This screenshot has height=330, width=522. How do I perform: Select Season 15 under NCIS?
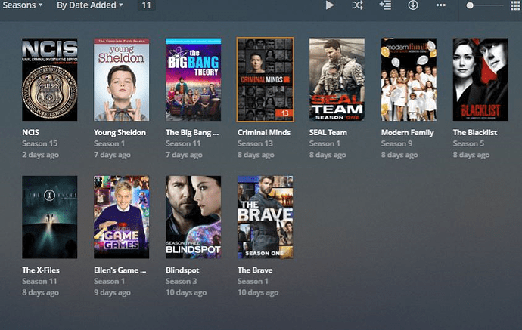pos(39,143)
